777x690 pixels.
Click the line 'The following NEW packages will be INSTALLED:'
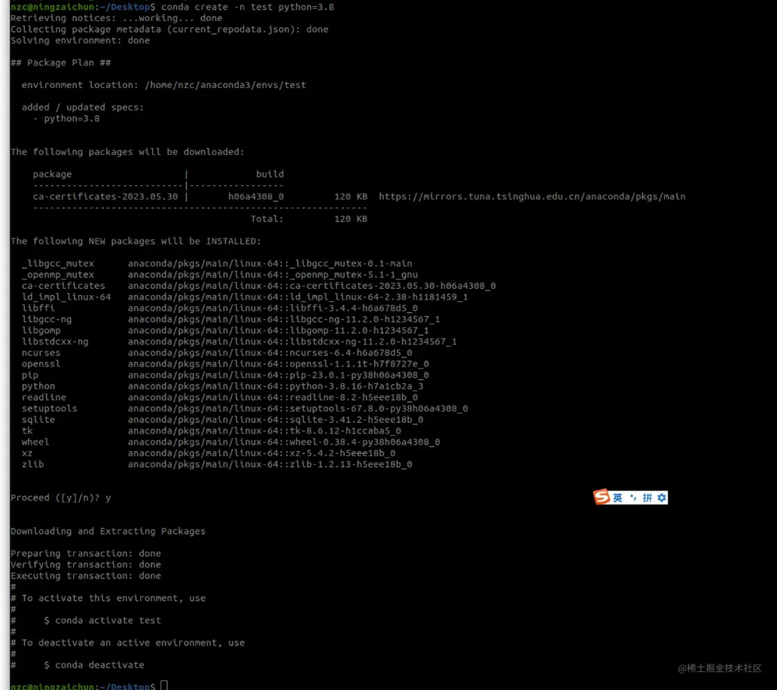point(136,241)
